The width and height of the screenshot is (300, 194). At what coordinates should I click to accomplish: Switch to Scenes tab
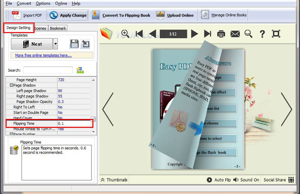point(40,28)
